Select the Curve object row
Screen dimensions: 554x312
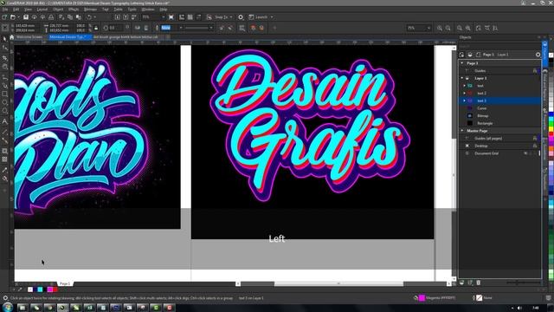click(x=500, y=108)
